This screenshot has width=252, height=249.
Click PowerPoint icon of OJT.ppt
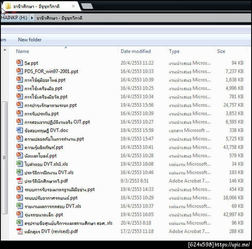click(20, 122)
